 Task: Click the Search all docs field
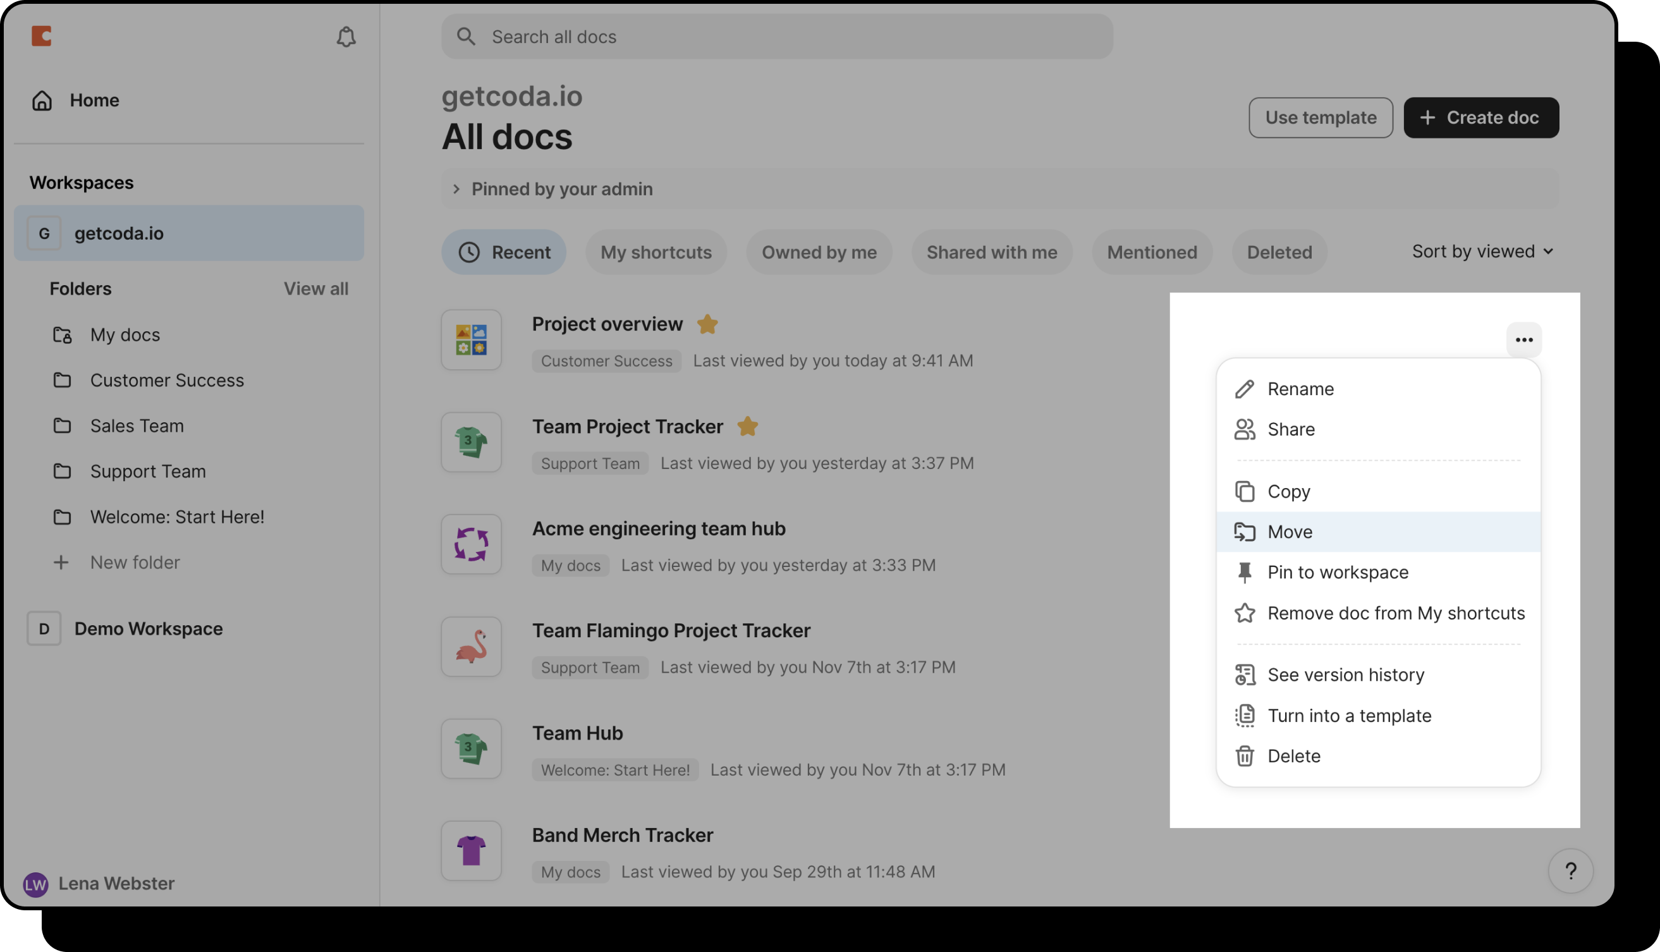pos(777,37)
